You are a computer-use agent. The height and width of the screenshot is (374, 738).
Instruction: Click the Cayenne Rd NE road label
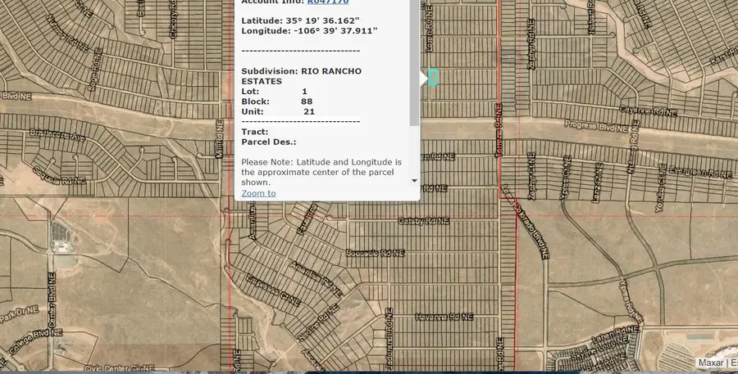[648, 110]
